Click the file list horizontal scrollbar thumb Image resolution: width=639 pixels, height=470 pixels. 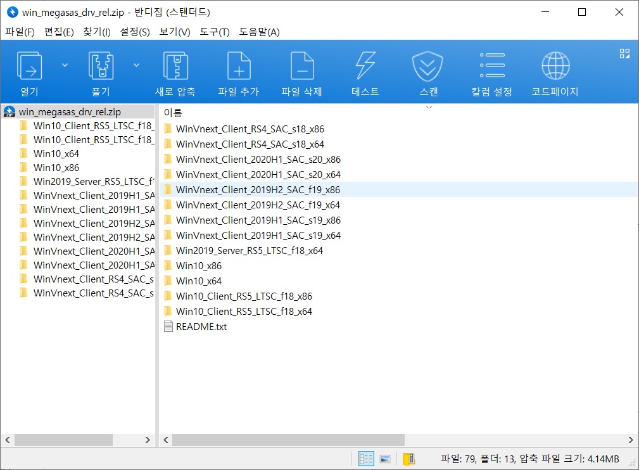288,440
